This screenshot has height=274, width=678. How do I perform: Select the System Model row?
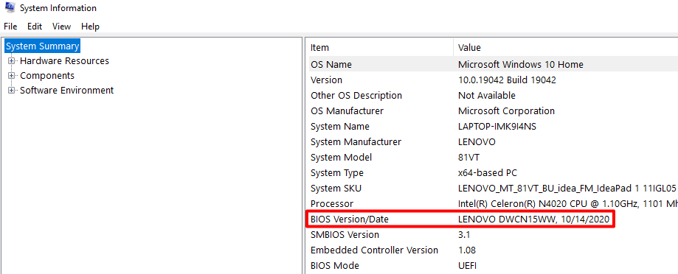point(494,158)
